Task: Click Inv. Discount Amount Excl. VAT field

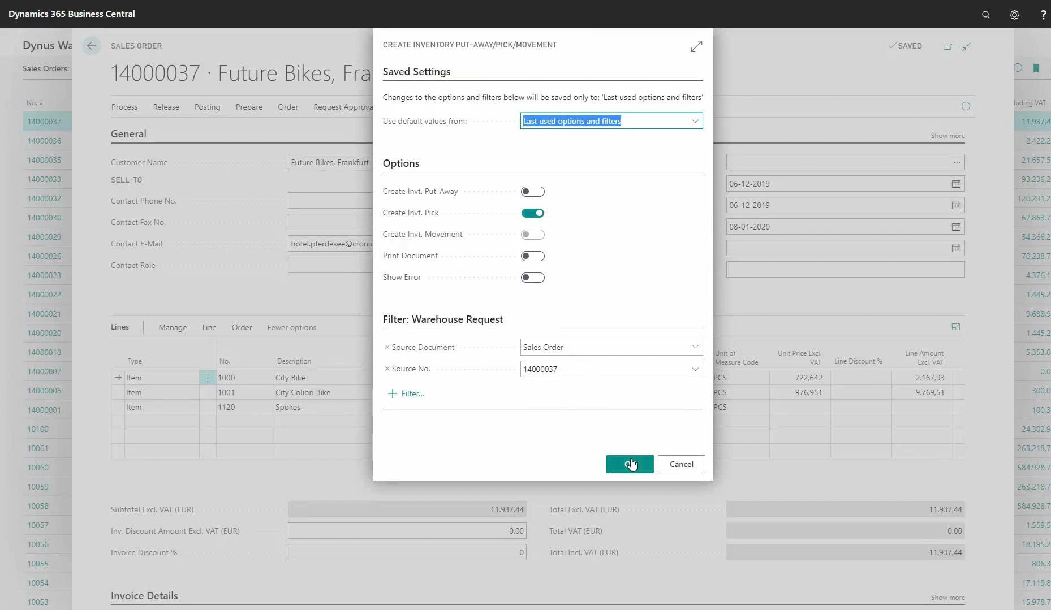Action: [407, 531]
